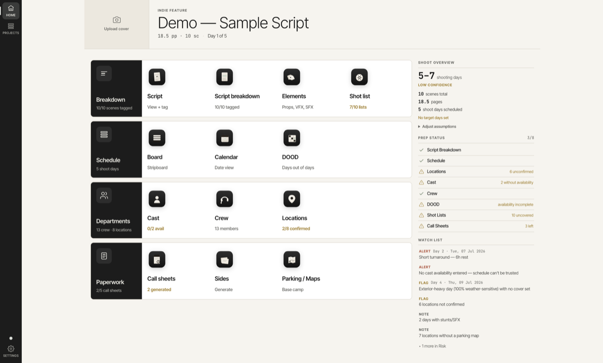Click the 'Demo — Sample Script' title

pos(233,23)
